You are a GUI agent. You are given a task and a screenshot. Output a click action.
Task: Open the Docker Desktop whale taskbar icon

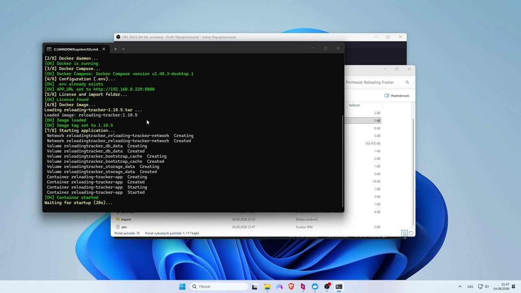pos(315,286)
